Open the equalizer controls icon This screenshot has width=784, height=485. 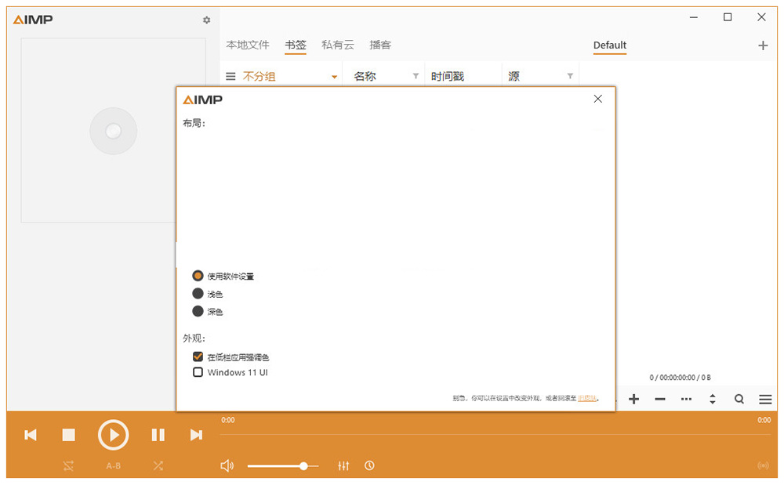343,465
